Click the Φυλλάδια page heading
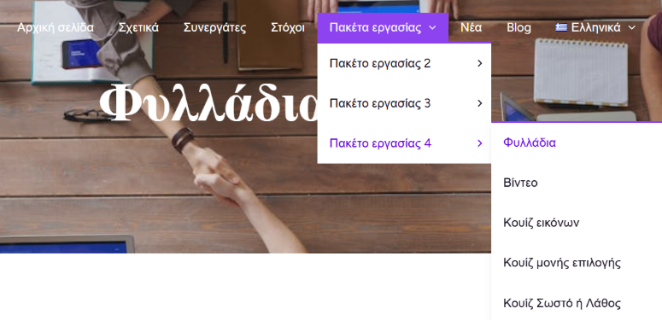Image resolution: width=662 pixels, height=332 pixels. click(208, 102)
